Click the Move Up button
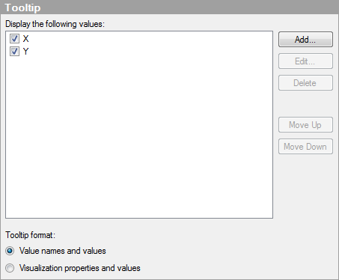 click(x=305, y=125)
